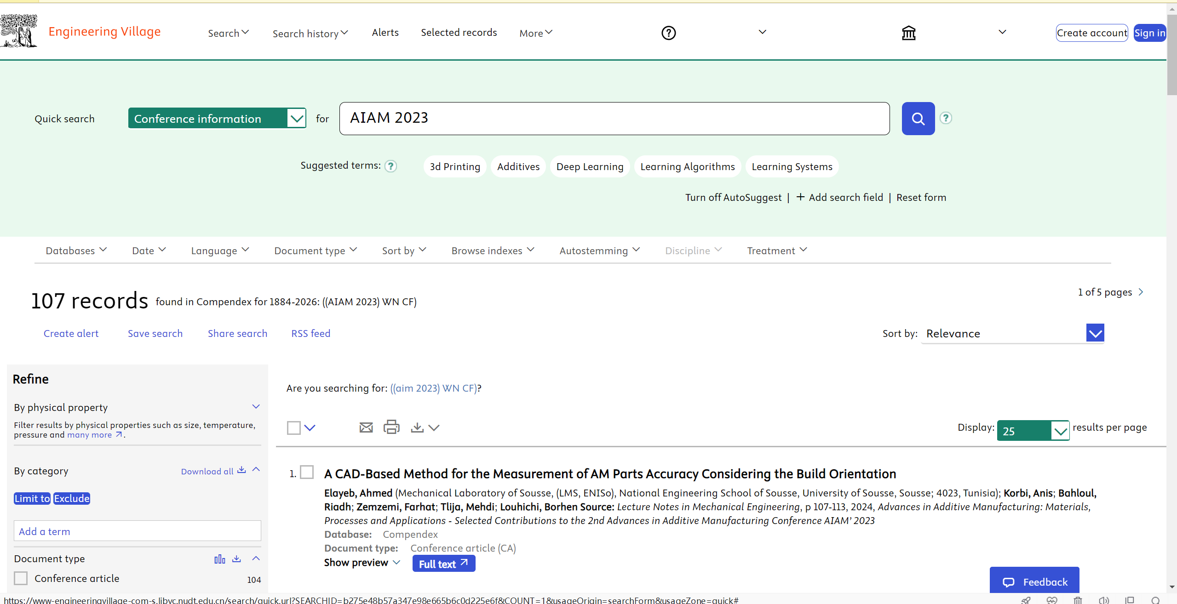Click the Share search link
The height and width of the screenshot is (604, 1177).
237,333
